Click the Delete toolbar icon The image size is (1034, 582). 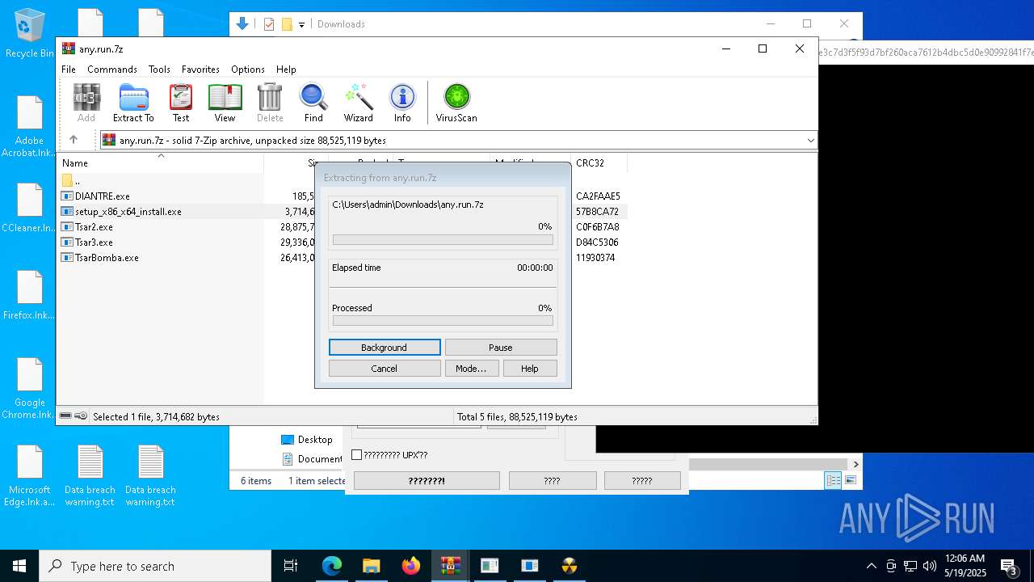270,103
